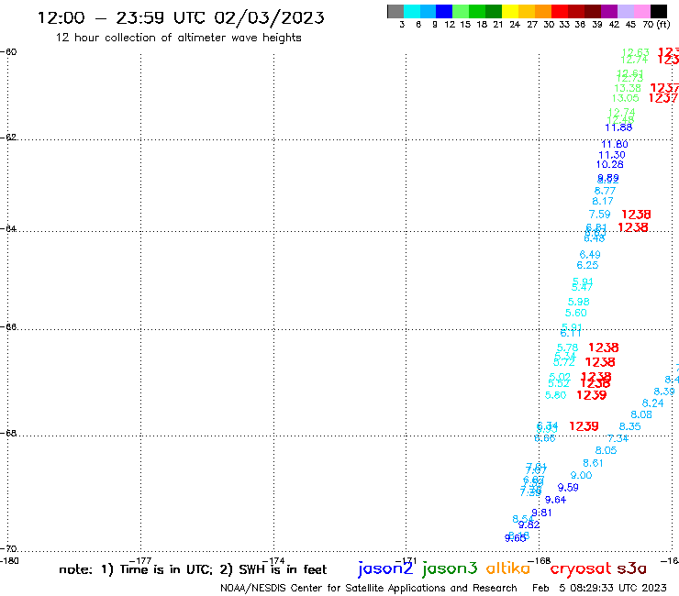Click the pink swatch near label 70

[x=642, y=11]
